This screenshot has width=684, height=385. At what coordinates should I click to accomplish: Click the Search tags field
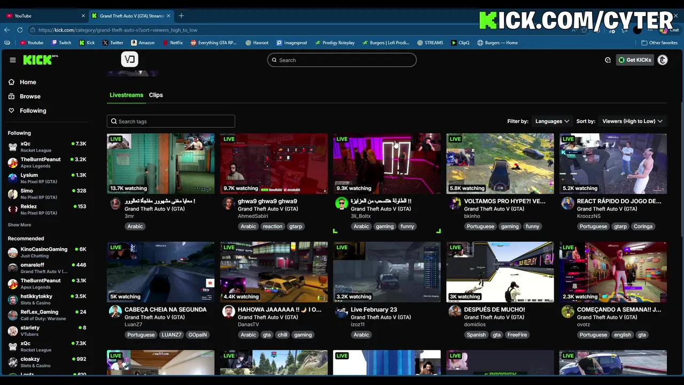click(171, 121)
